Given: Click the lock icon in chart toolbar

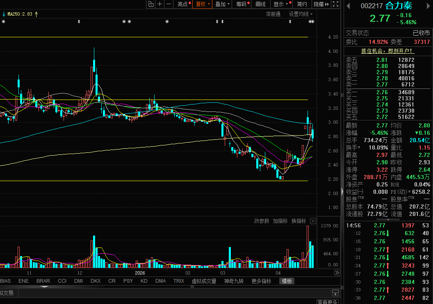Looking at the screenshot, I should click(150, 4).
